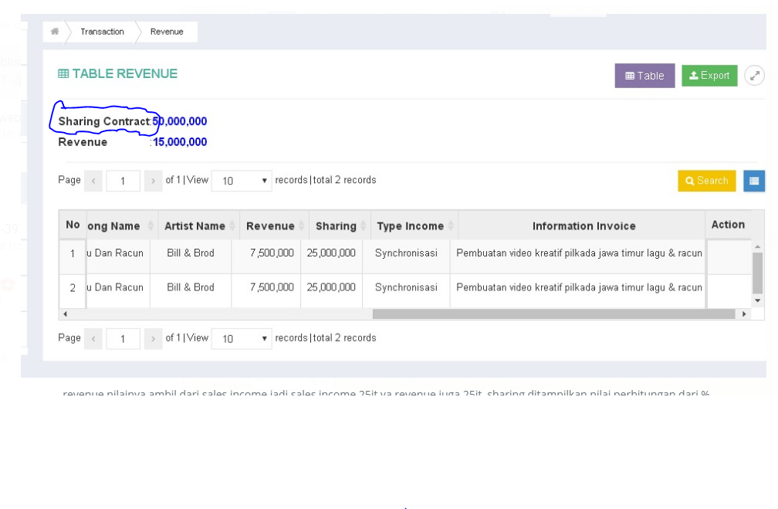Sort the table by Type Income column
Viewport: 778px width, 509px height.
410,226
